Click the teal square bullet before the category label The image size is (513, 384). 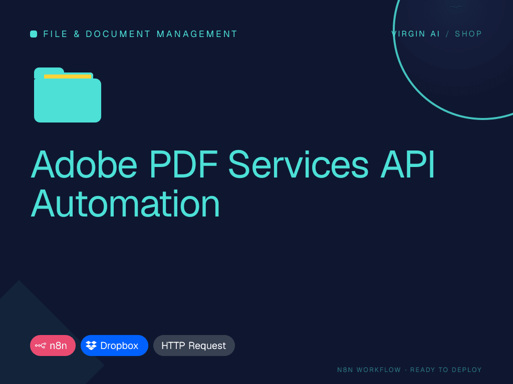[34, 34]
